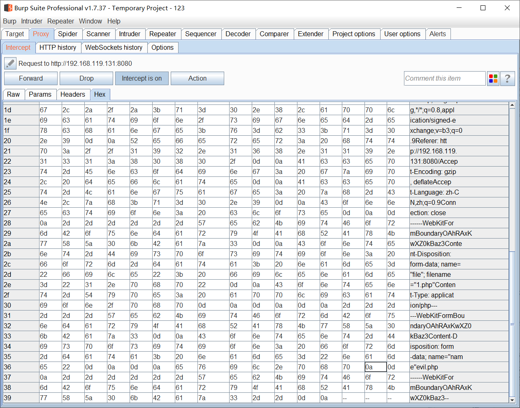Screen dimensions: 520x408
Task: Switch to the Target tab
Action: [x=15, y=34]
